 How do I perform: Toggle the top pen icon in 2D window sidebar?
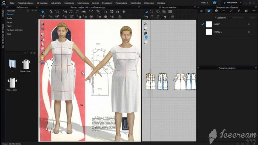click(146, 24)
